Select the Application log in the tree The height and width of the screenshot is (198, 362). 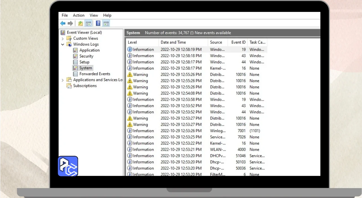point(89,50)
